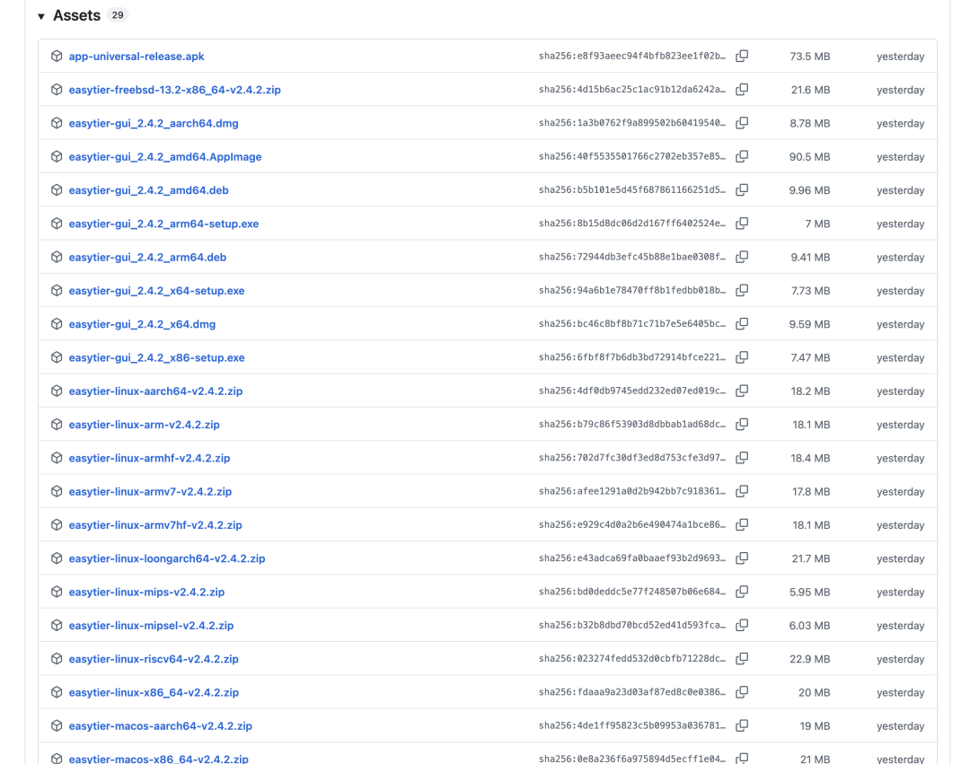Click package icon beside easytier-linux-arm zip
970x764 pixels.
[57, 425]
